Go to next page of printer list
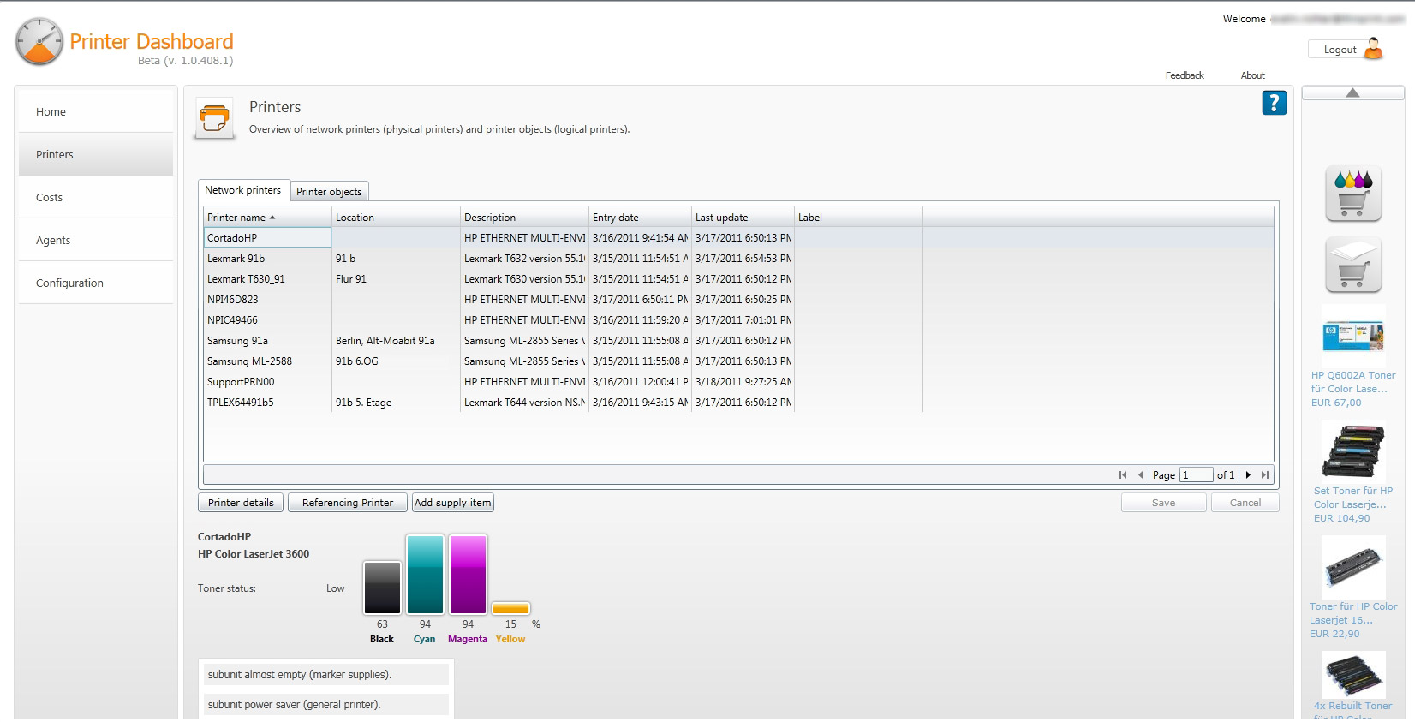1415x722 pixels. pos(1248,474)
